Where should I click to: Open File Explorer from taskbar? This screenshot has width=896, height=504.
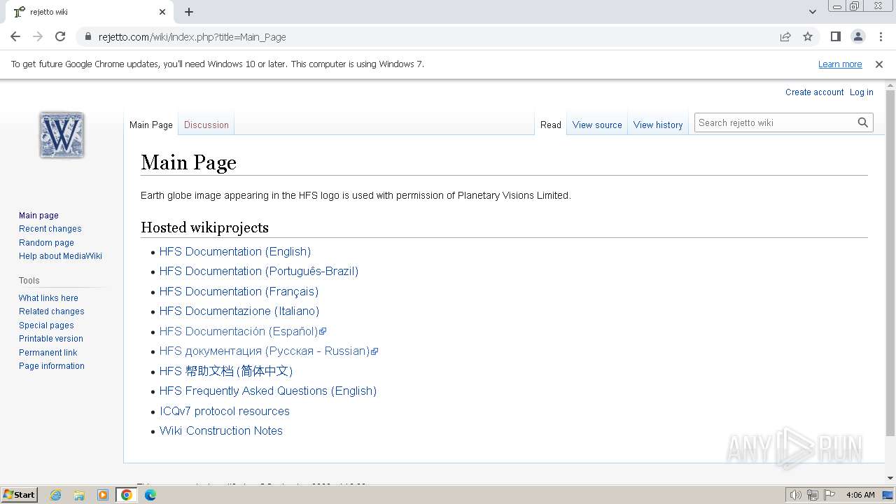[79, 495]
